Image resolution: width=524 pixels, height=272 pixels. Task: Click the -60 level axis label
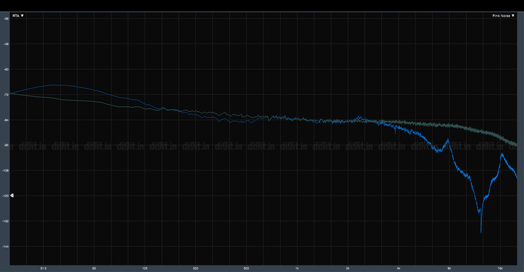pos(6,69)
